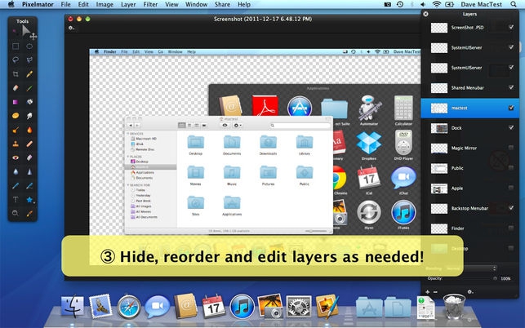Select the Polygonal Lasso tool
The image size is (525, 328).
pyautogui.click(x=29, y=60)
